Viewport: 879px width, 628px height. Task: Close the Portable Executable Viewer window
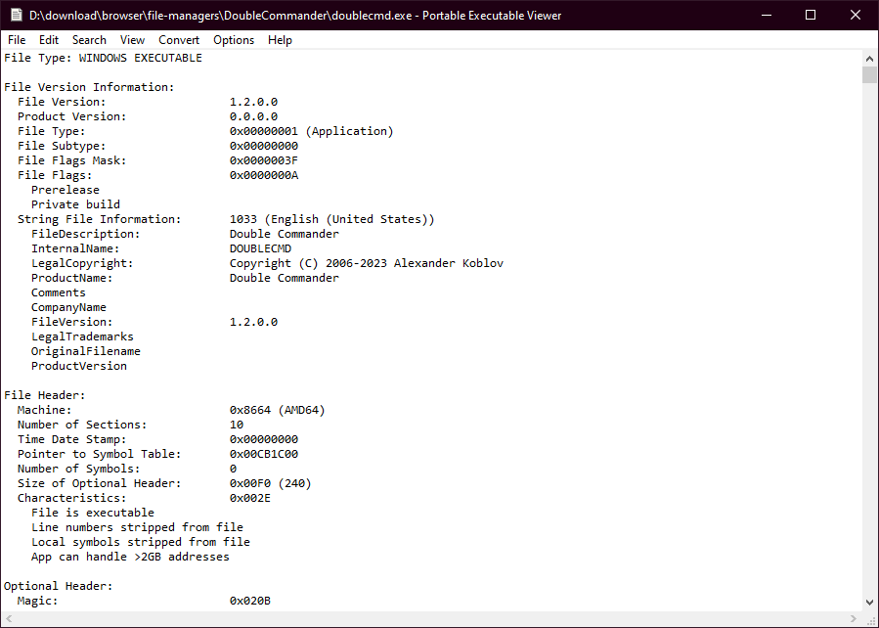click(x=856, y=16)
